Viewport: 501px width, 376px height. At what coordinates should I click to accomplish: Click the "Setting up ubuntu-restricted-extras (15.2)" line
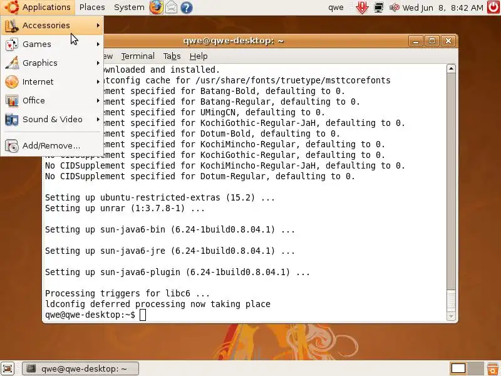pyautogui.click(x=160, y=197)
